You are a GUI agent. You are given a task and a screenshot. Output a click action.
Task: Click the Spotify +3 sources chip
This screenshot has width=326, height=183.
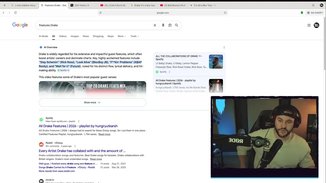[x=63, y=70]
